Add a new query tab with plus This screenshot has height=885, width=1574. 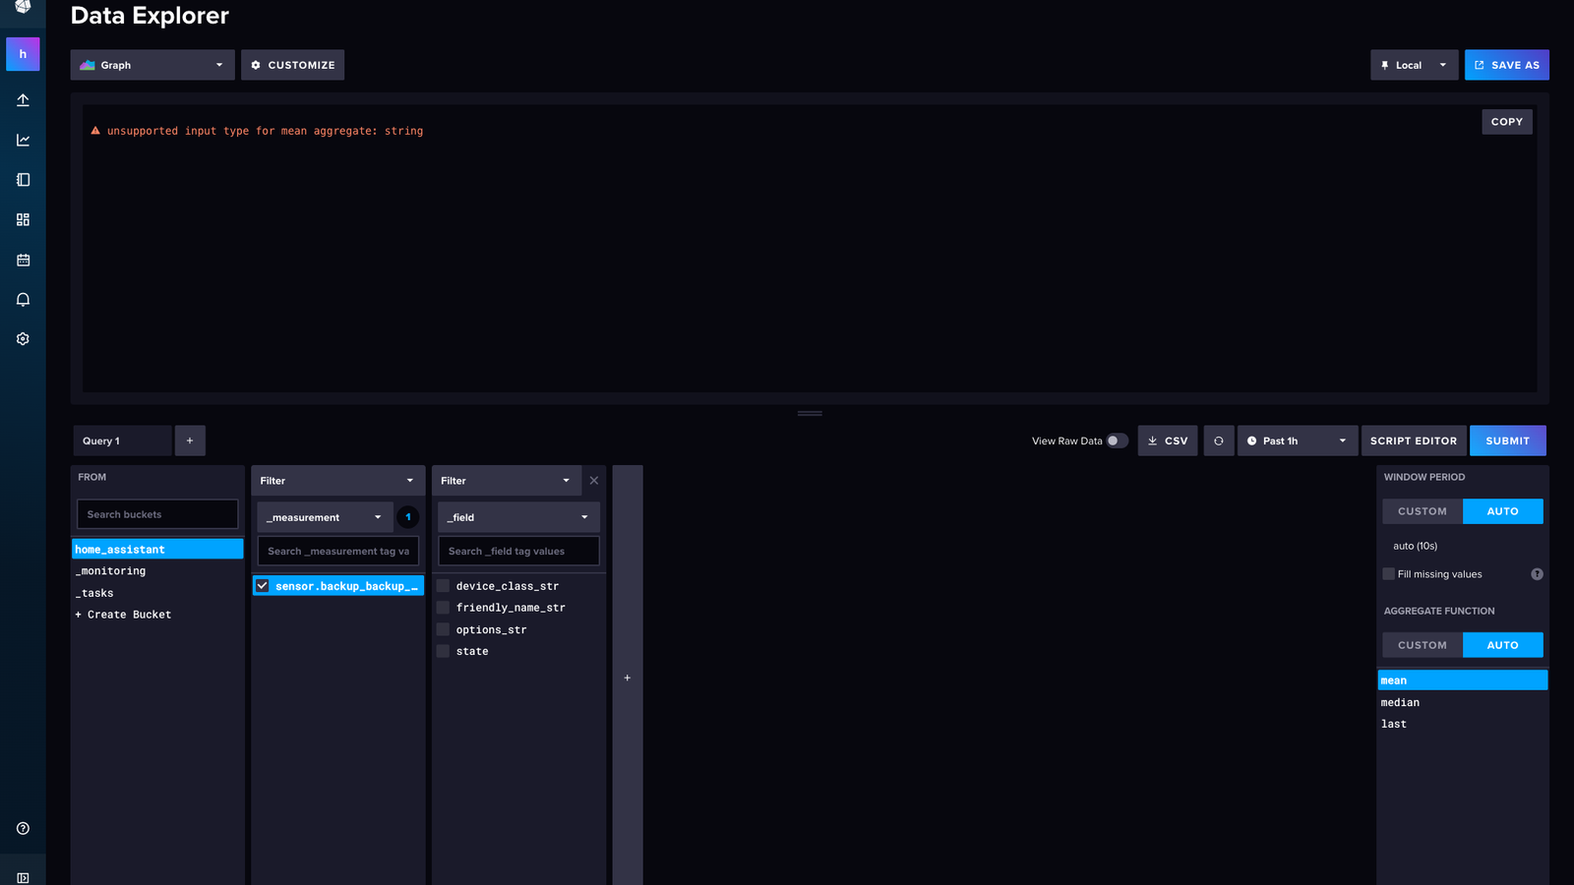[190, 441]
